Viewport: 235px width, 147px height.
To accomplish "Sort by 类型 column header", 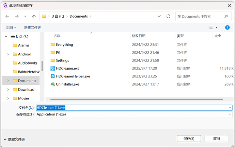I will point(180,36).
